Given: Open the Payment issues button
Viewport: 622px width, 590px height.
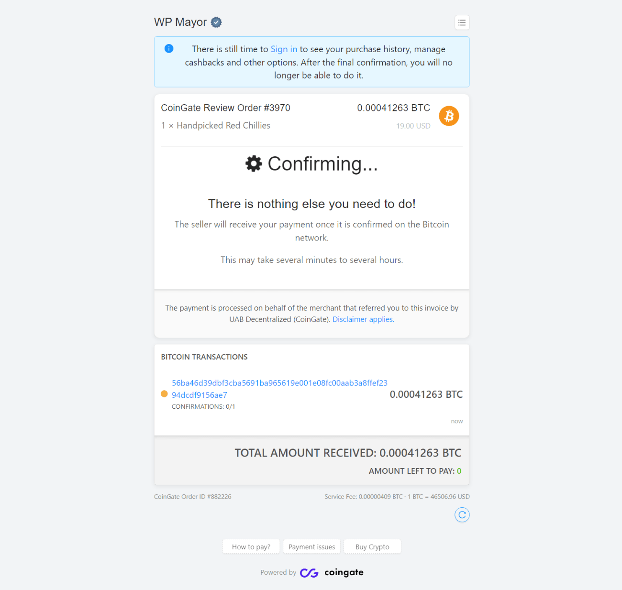Looking at the screenshot, I should click(x=311, y=546).
